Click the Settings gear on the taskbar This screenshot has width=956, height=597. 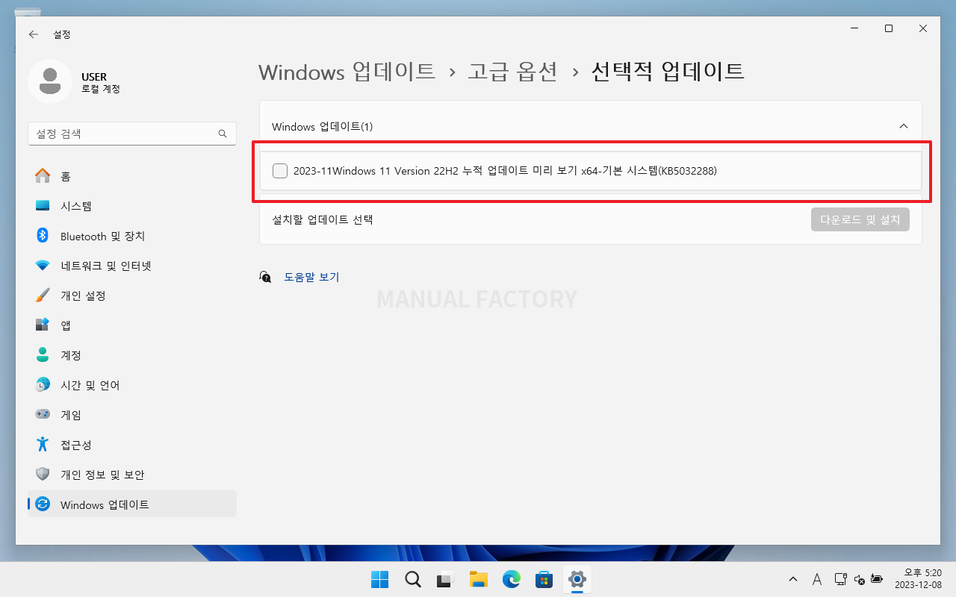point(577,579)
